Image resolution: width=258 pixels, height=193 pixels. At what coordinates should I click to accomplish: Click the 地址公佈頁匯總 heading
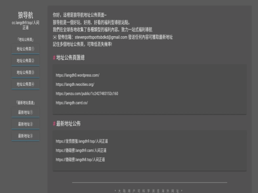pyautogui.click(x=70, y=58)
